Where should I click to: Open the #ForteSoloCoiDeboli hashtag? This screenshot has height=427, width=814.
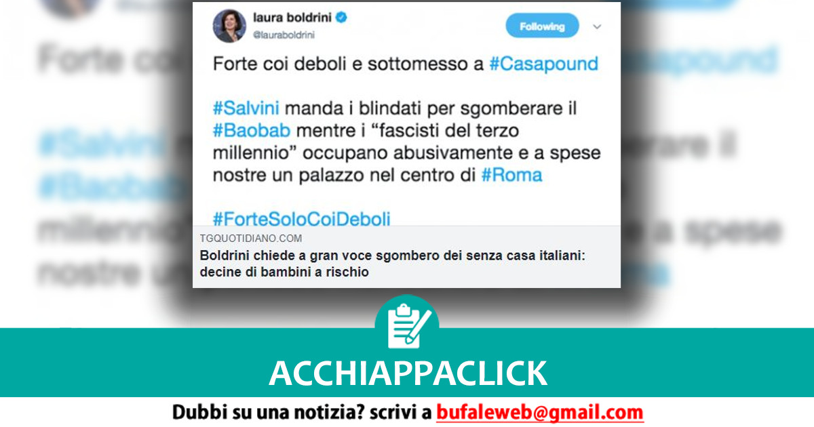click(302, 218)
